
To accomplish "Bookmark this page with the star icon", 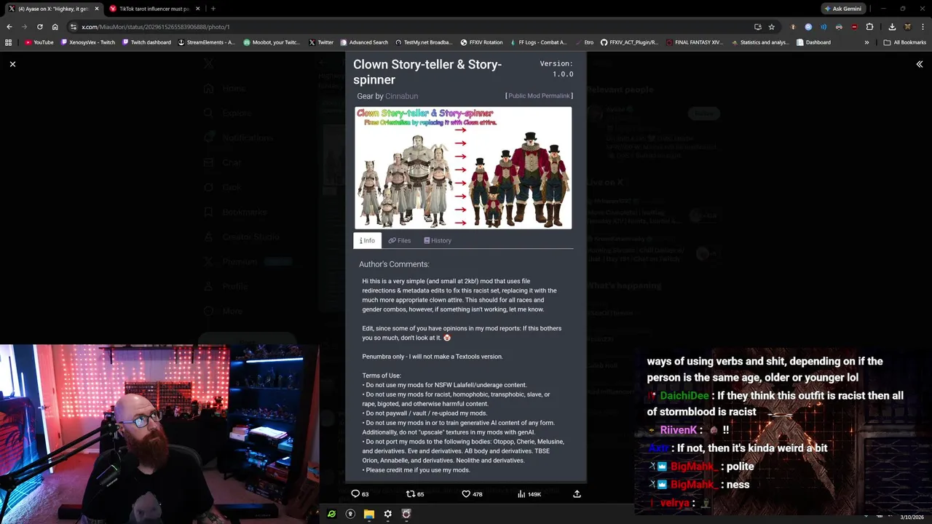I will pos(771,27).
